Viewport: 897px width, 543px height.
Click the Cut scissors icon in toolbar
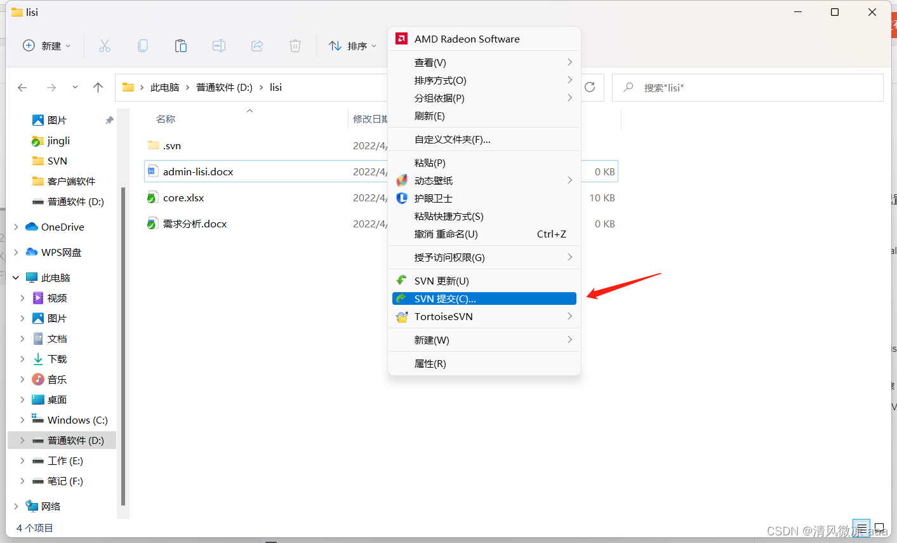pyautogui.click(x=105, y=46)
